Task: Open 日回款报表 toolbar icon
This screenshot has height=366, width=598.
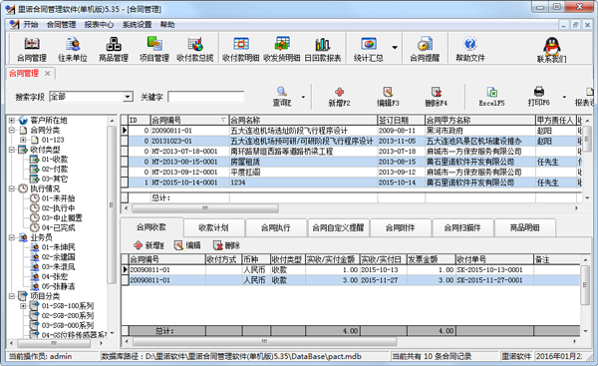Action: click(323, 50)
